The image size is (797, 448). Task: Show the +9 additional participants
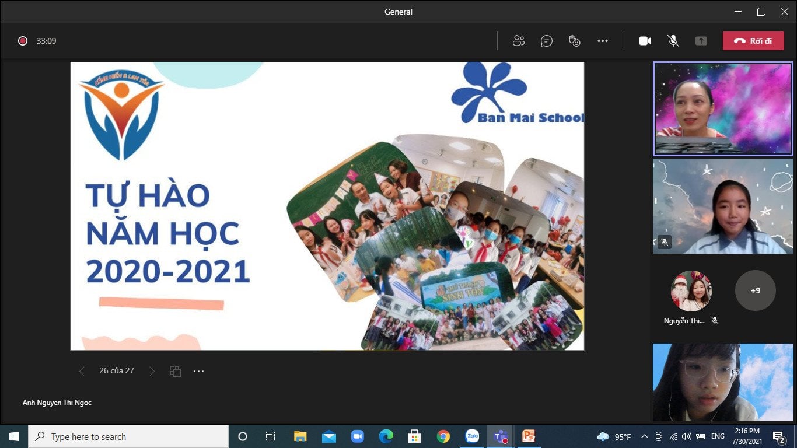[755, 290]
